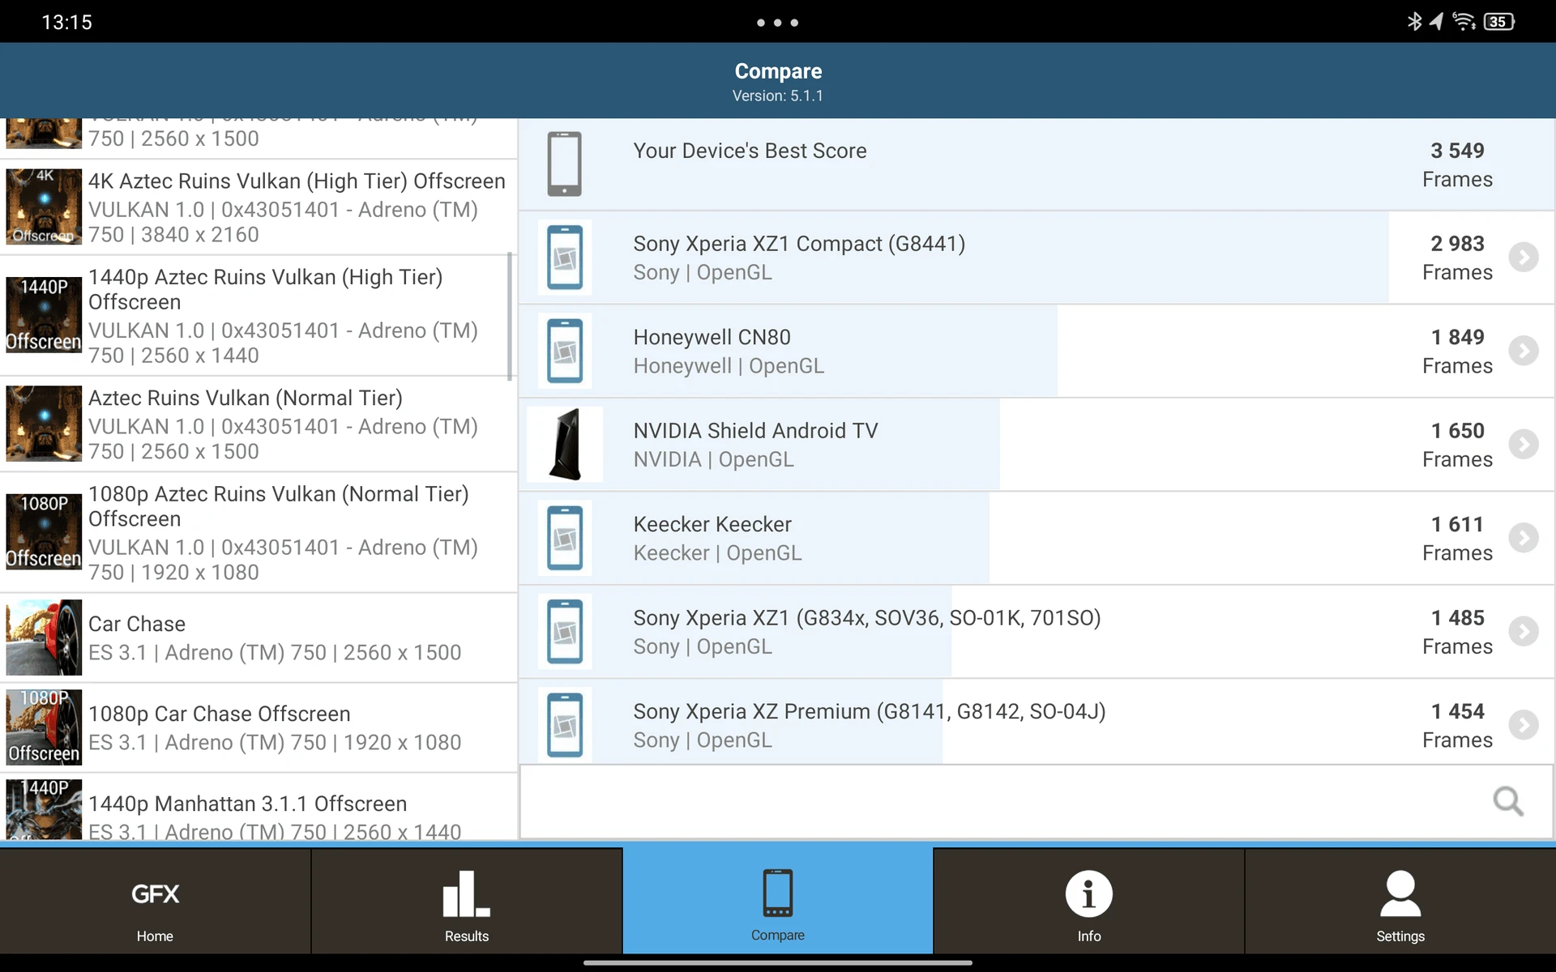Click the Bluetooth status icon
The height and width of the screenshot is (972, 1556).
(x=1414, y=22)
